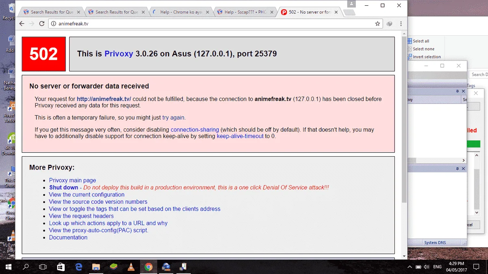
Task: Click scroll-down arrow in background dialog list
Action: tap(477, 212)
